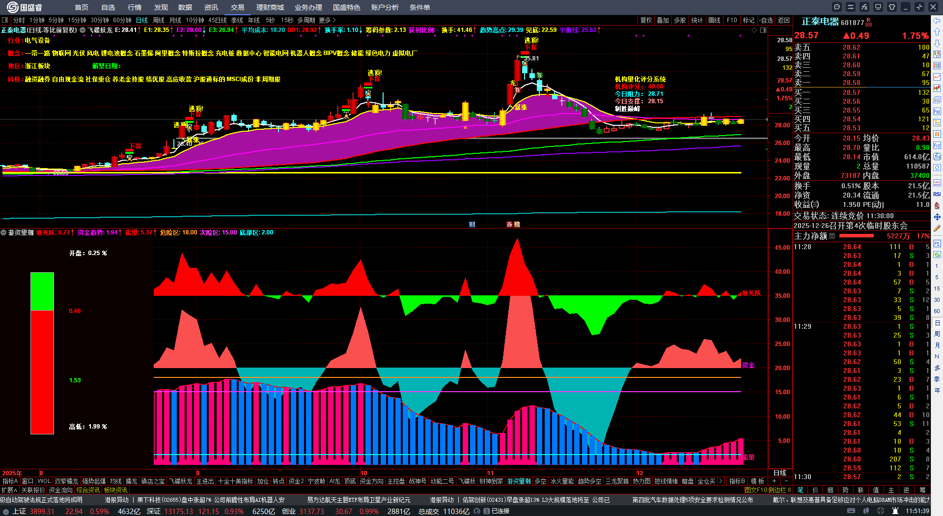943x516 pixels.
Task: Click the 返回 button
Action: coord(784,20)
